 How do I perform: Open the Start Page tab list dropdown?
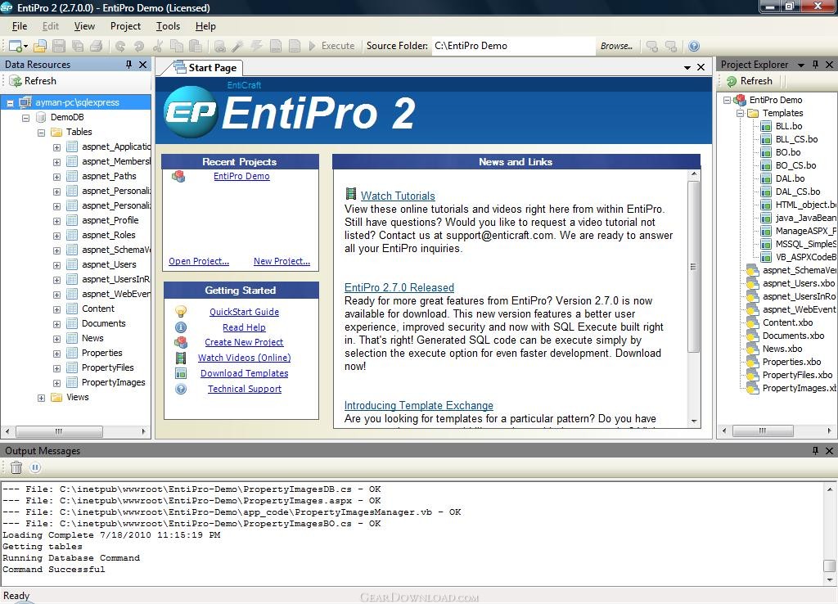[x=687, y=68]
